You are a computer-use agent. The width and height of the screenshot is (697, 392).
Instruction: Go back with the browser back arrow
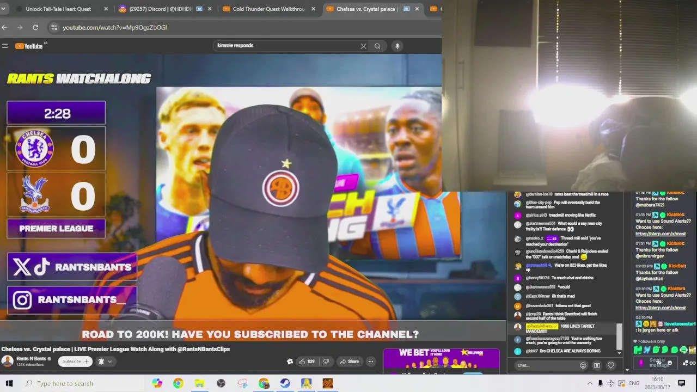point(4,27)
